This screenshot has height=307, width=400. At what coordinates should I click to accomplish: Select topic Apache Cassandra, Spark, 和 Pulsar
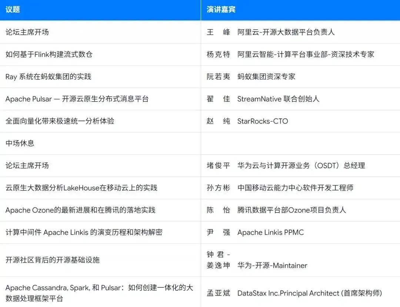tap(99, 293)
